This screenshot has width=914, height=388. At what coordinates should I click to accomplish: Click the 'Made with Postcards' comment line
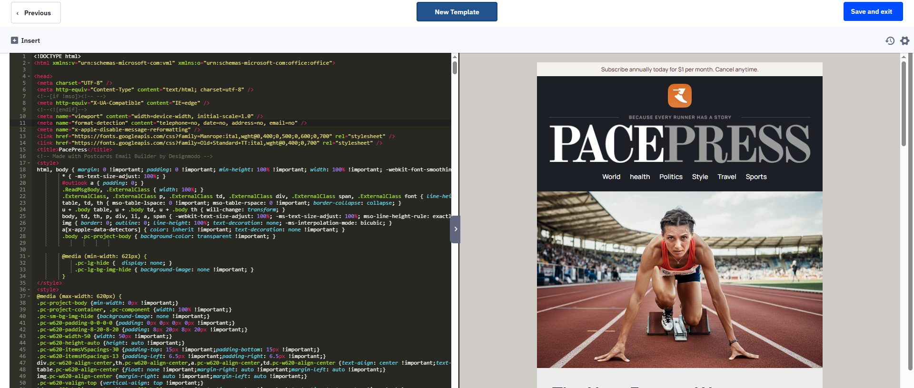tap(125, 156)
